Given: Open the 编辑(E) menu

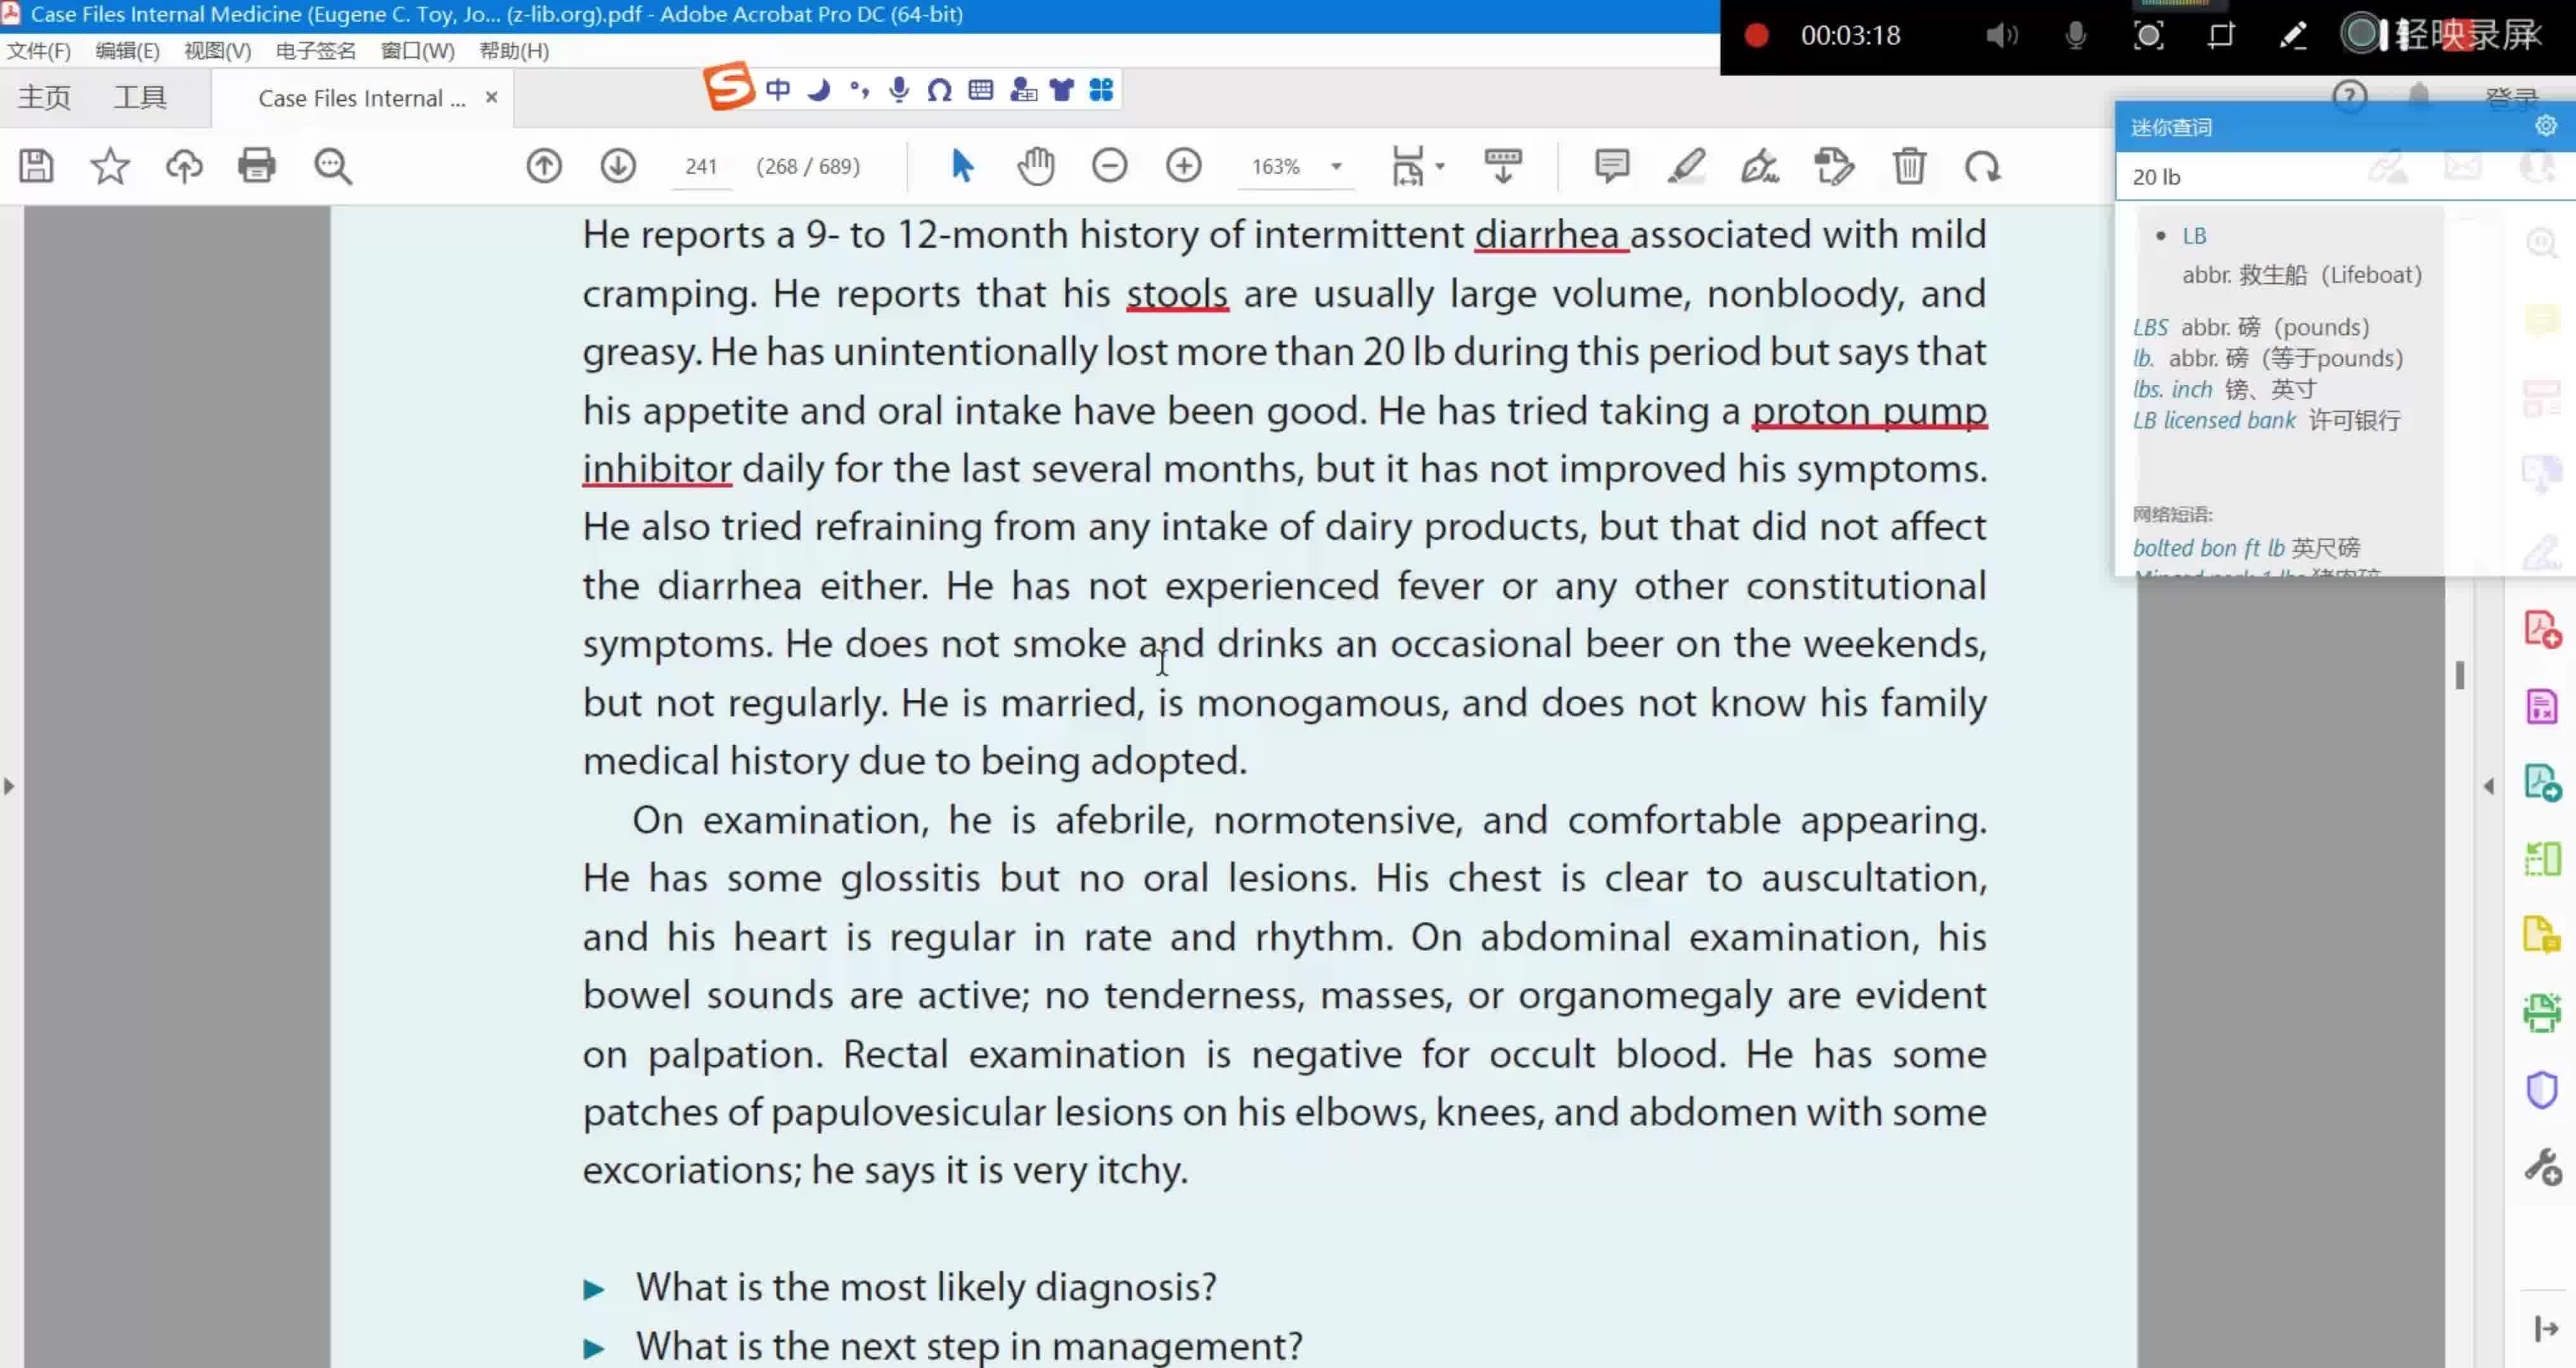Looking at the screenshot, I should (127, 50).
